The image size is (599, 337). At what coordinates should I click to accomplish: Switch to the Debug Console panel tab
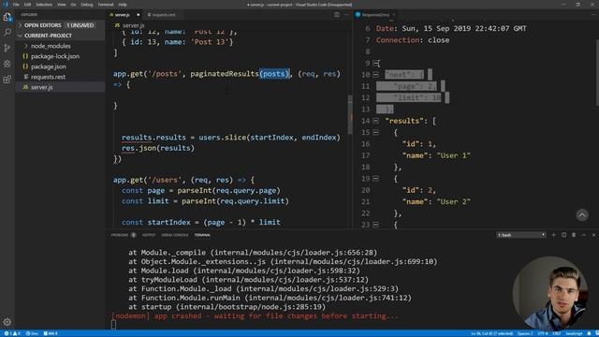[175, 235]
